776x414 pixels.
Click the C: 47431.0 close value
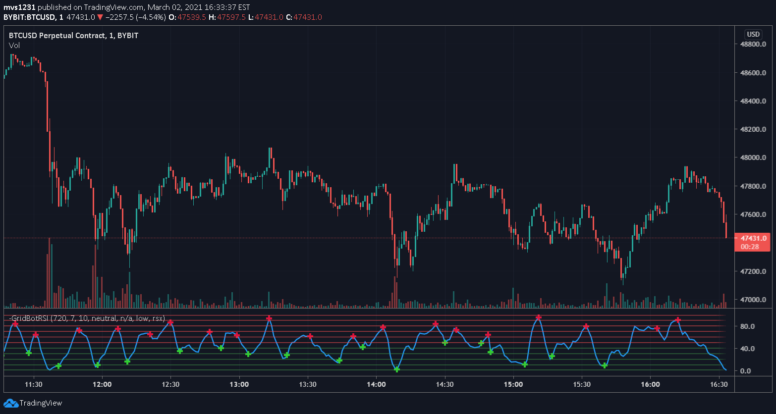coord(304,17)
